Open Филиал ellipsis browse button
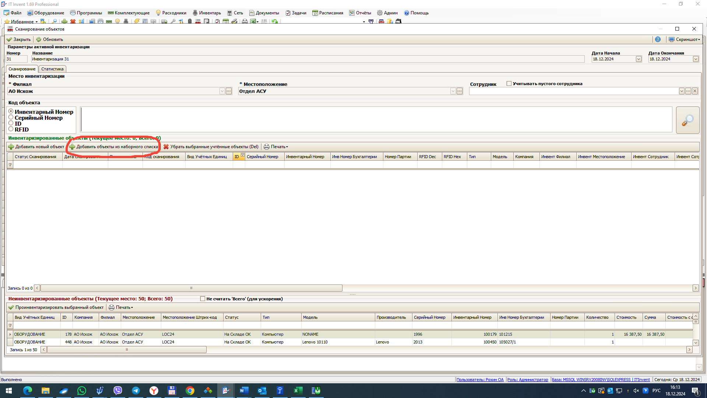Screen dimensions: 707x398 [x=229, y=91]
